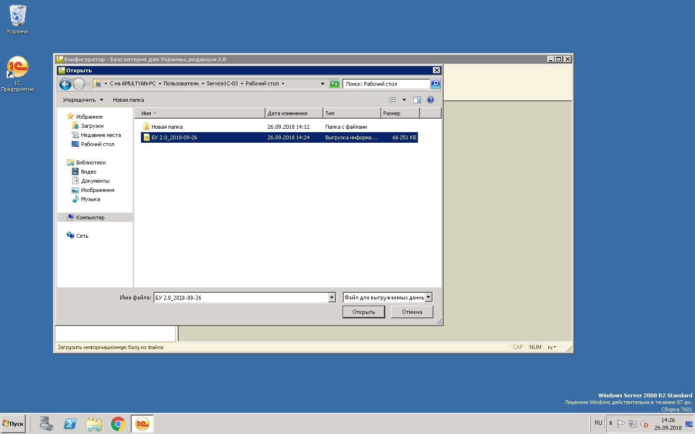
Task: Open 'Библиотеки' in the navigation pane
Action: click(x=90, y=163)
